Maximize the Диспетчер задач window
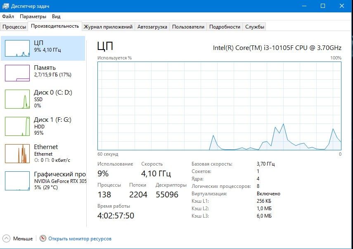 point(323,6)
